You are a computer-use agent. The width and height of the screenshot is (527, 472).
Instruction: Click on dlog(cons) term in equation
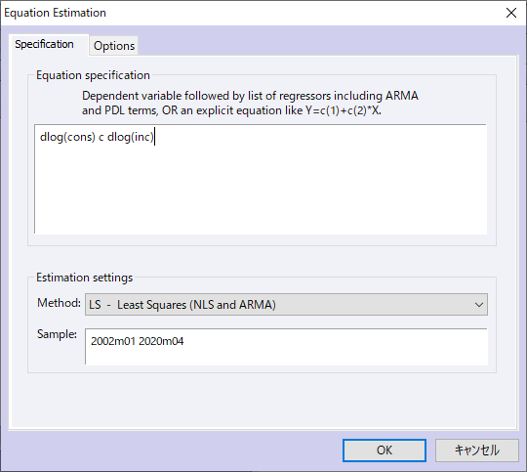[x=67, y=137]
